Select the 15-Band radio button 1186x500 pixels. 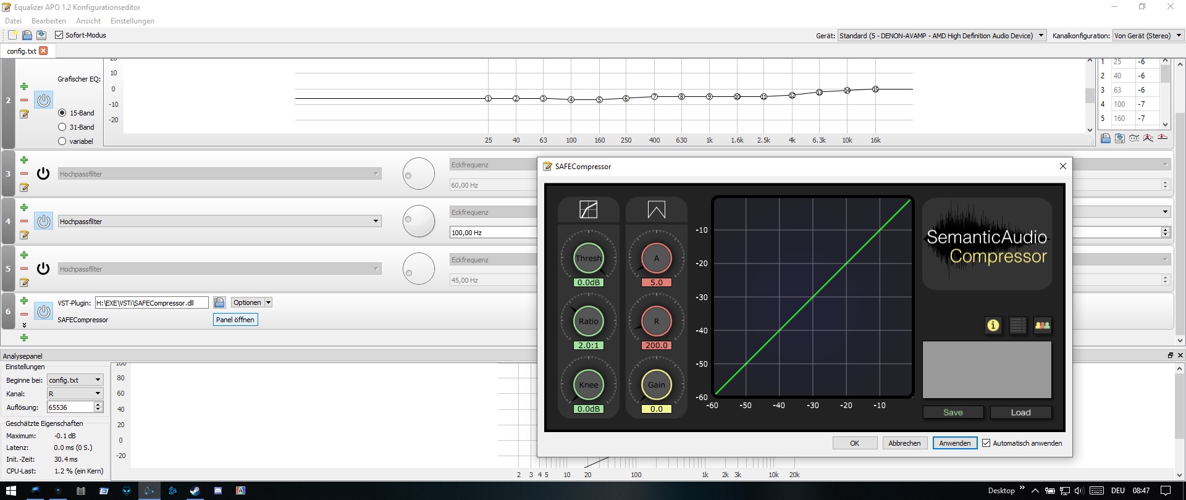pyautogui.click(x=62, y=113)
